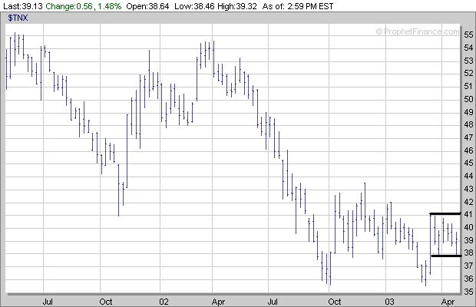The image size is (476, 307).
Task: Click the 45 price axis label
Action: [468, 163]
